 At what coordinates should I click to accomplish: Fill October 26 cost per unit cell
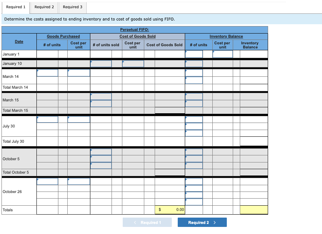(79, 181)
